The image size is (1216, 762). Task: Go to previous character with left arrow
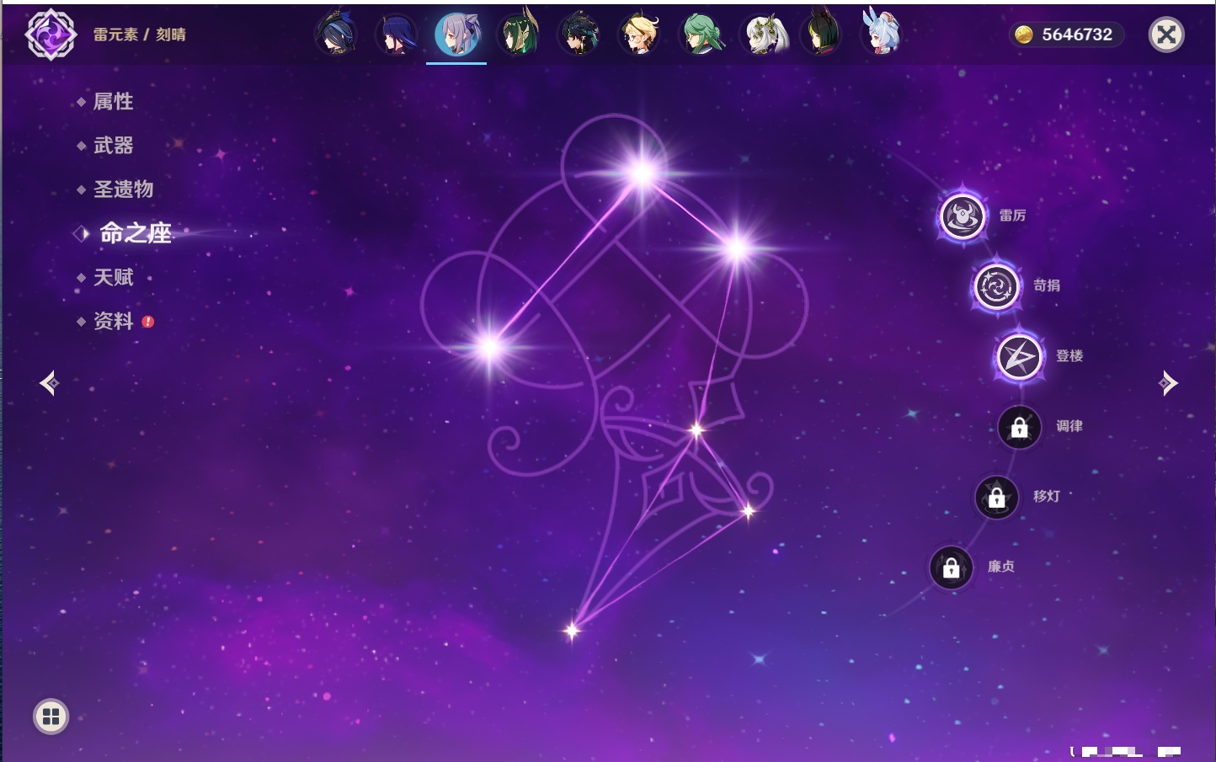pos(49,383)
